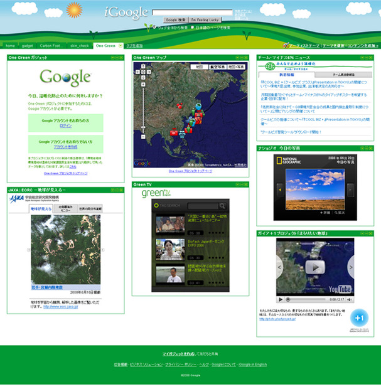This screenshot has height=389, width=381.
Task: Open the One Green gadget menu dropdown
Action: tap(113, 58)
